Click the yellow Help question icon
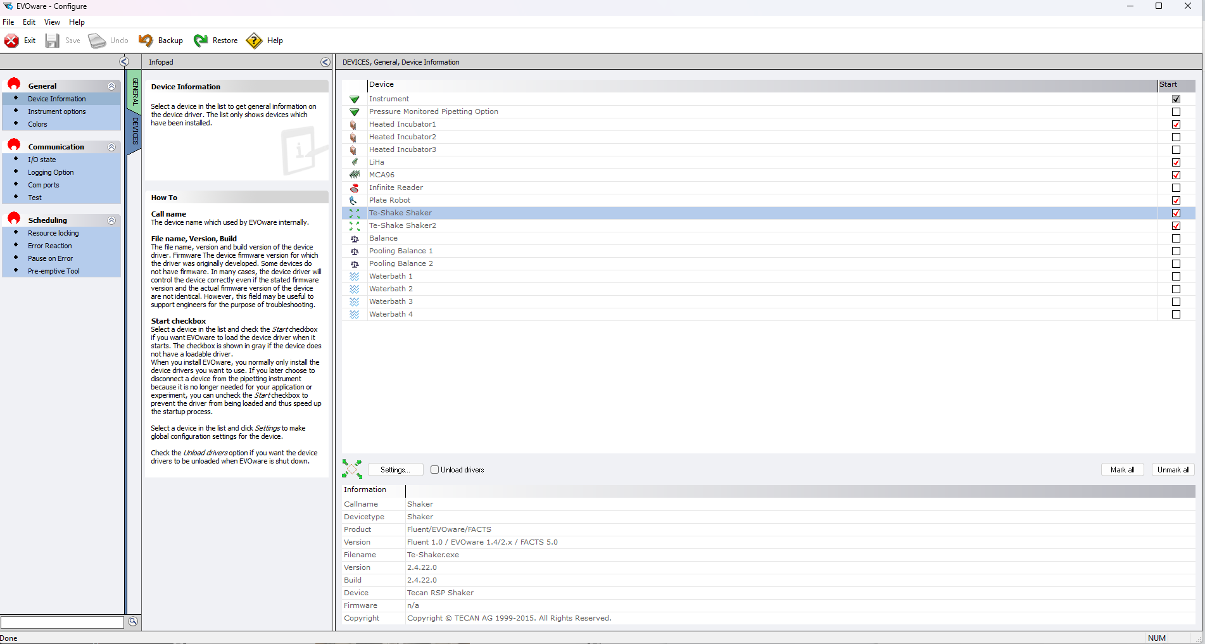 [x=254, y=41]
